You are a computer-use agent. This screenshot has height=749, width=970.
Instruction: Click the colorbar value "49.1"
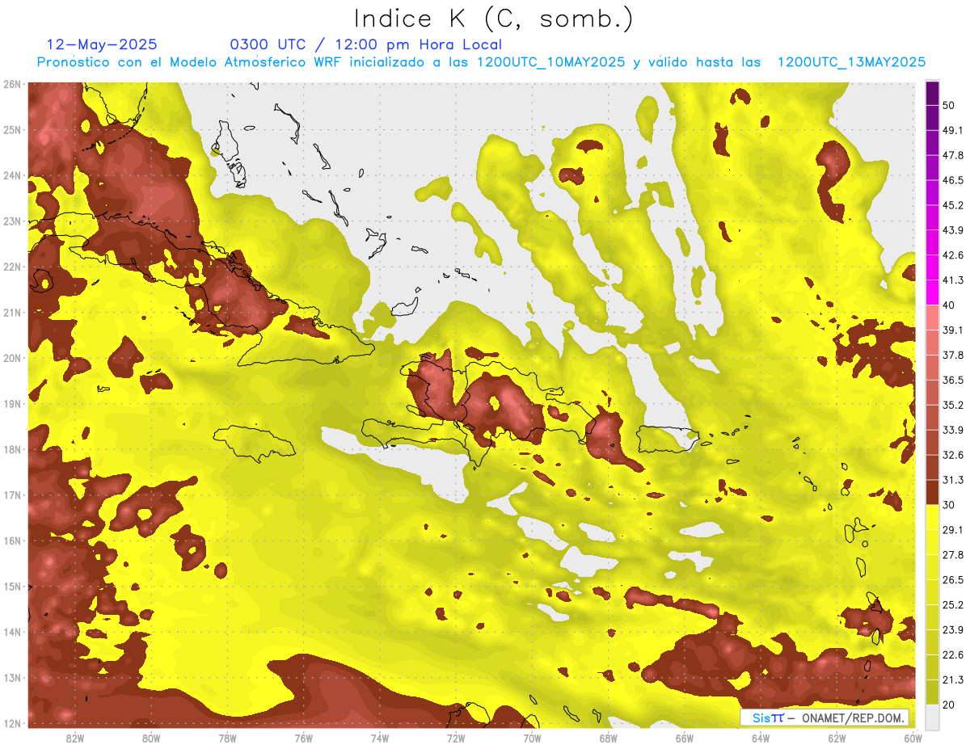[952, 130]
